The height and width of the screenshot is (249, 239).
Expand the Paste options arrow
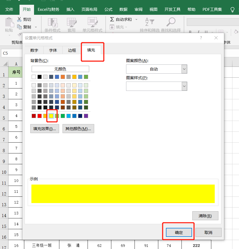coord(9,35)
